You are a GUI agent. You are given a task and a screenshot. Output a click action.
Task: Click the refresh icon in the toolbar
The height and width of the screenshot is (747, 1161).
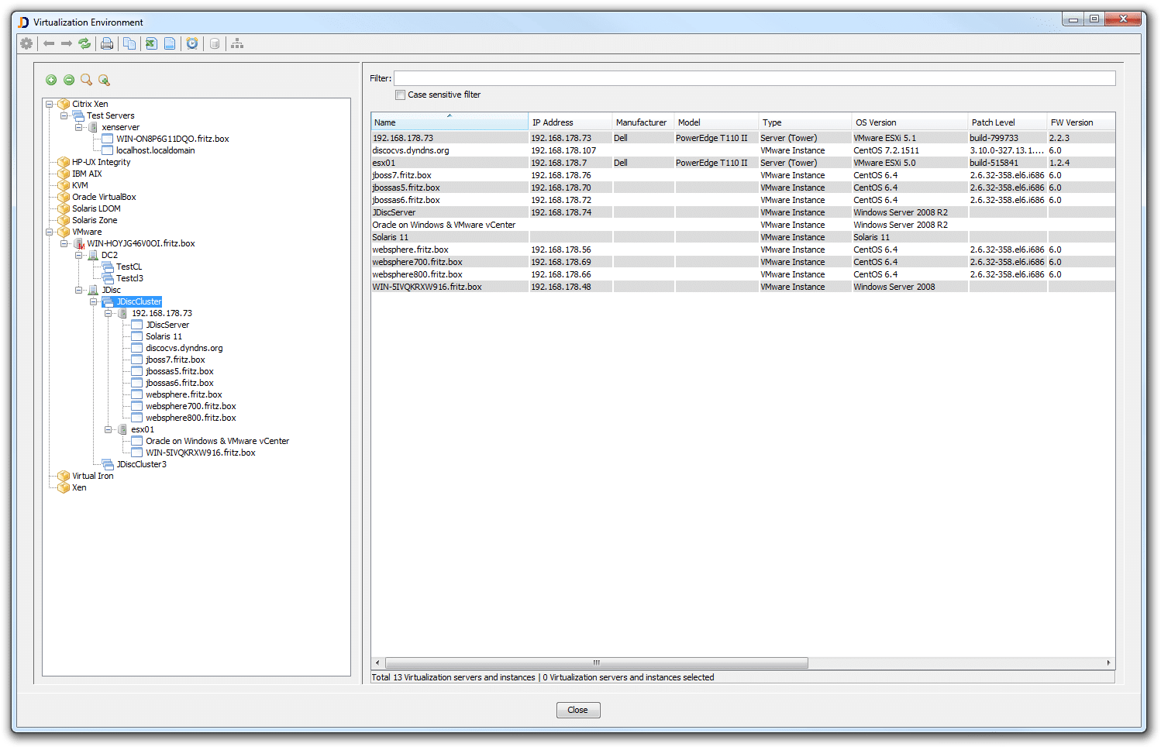point(84,43)
